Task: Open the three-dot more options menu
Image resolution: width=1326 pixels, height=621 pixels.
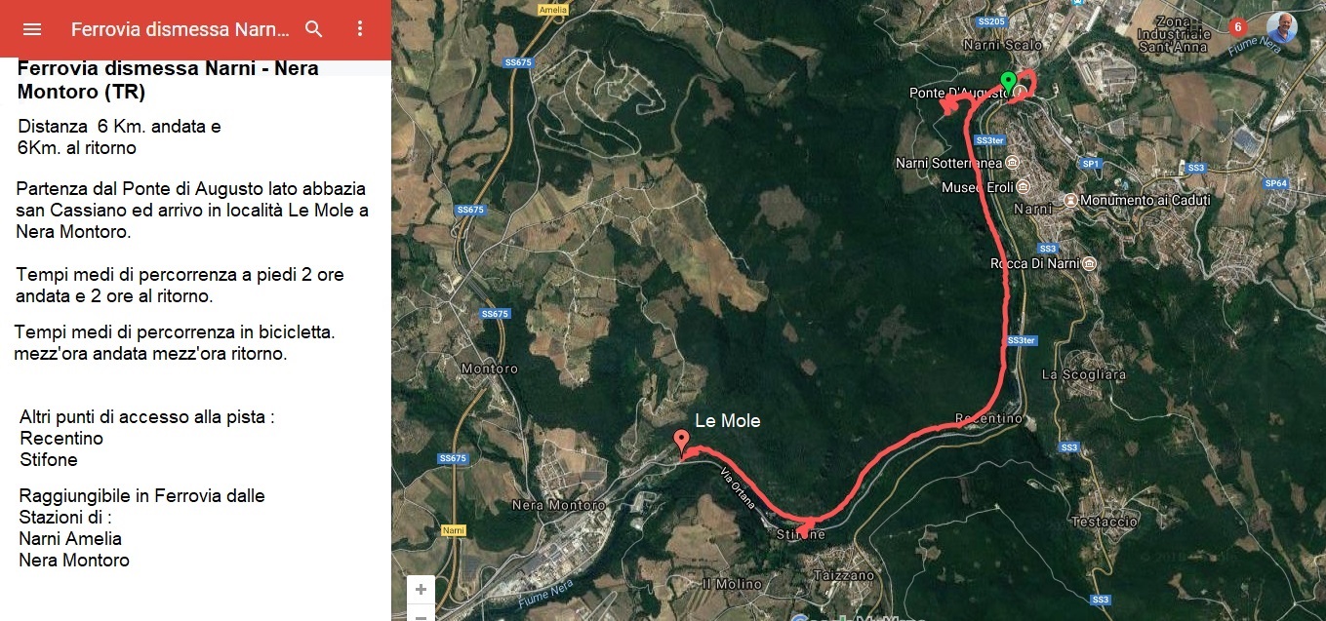Action: [x=359, y=29]
